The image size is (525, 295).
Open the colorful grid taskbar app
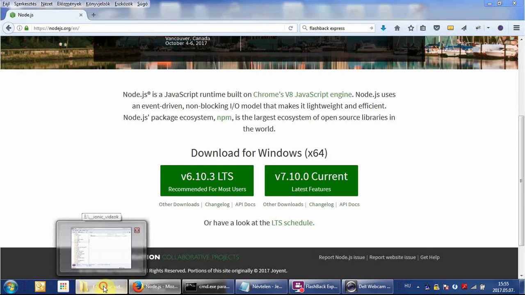pos(63,286)
